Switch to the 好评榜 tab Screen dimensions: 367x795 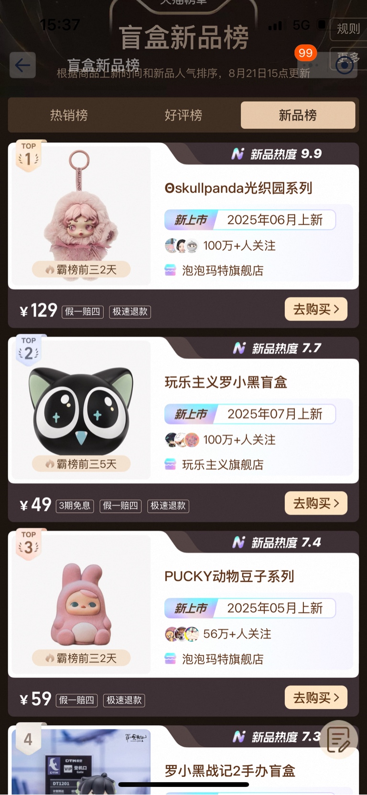click(183, 115)
